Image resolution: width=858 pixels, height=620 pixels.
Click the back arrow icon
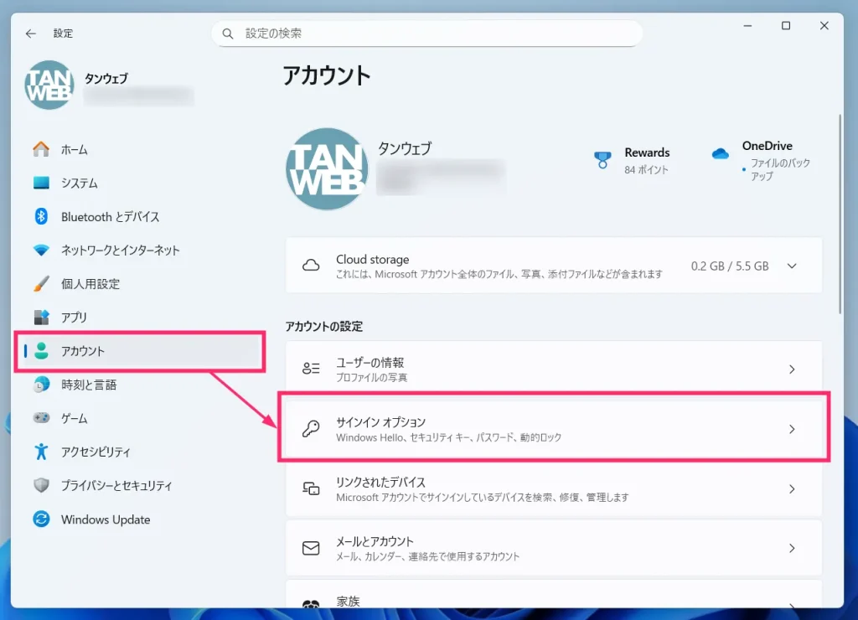(31, 34)
